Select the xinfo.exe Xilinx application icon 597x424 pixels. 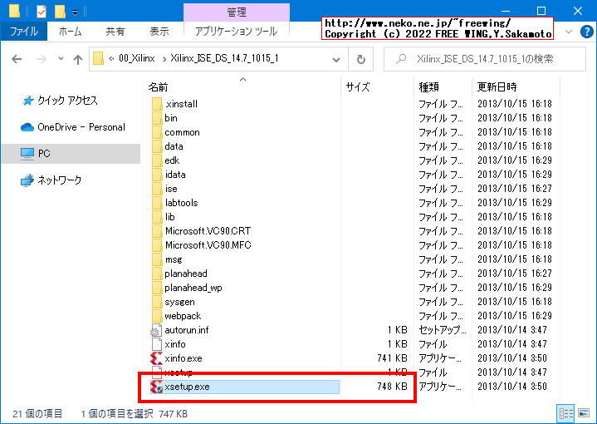[156, 358]
